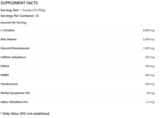The height and width of the screenshot is (118, 161).
Task: Select the Caffeine Anhydrous ingredient name
Action: pos(13,57)
